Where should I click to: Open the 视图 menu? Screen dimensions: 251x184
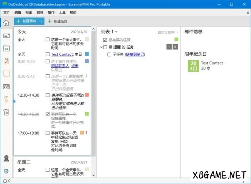(29, 12)
